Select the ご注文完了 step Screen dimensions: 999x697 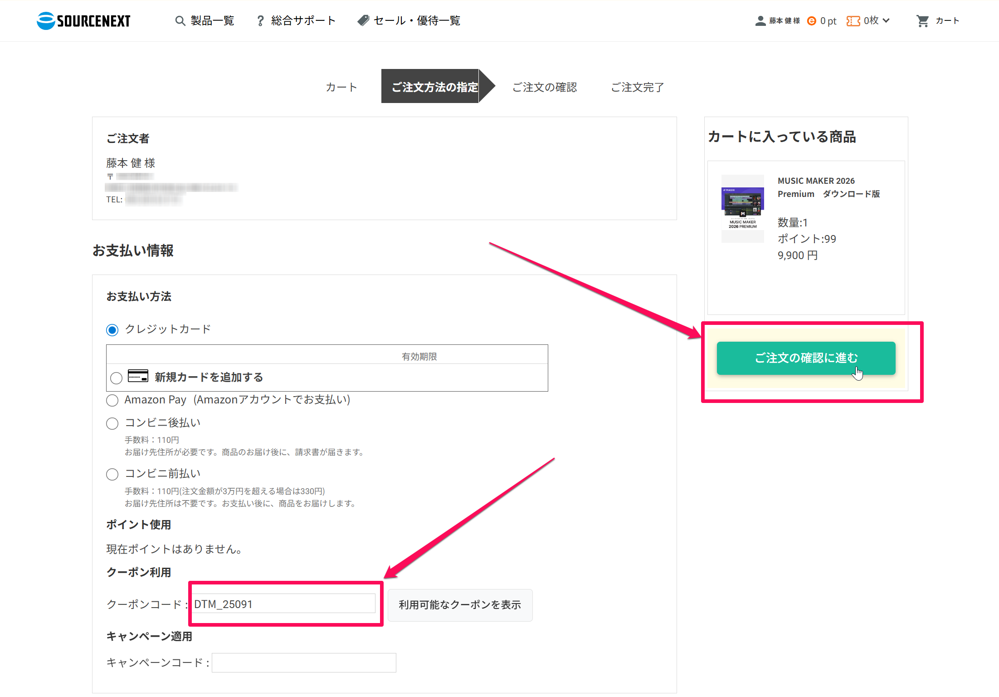pos(637,87)
